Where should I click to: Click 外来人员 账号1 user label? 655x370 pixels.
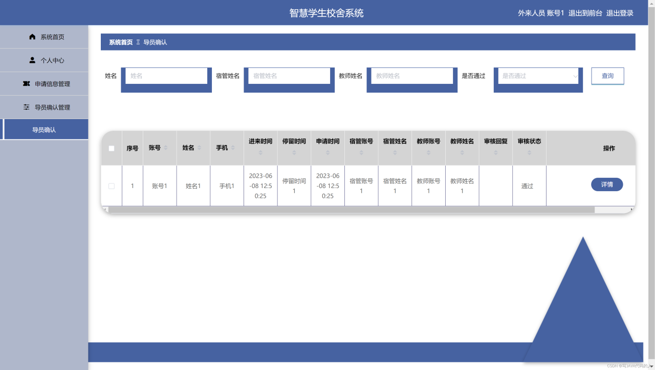[541, 13]
